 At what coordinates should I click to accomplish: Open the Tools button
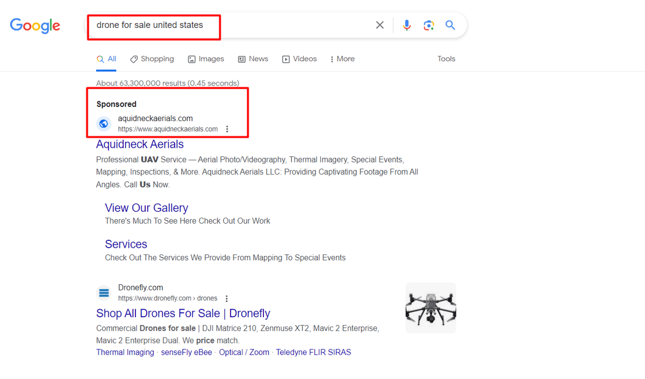coord(446,59)
